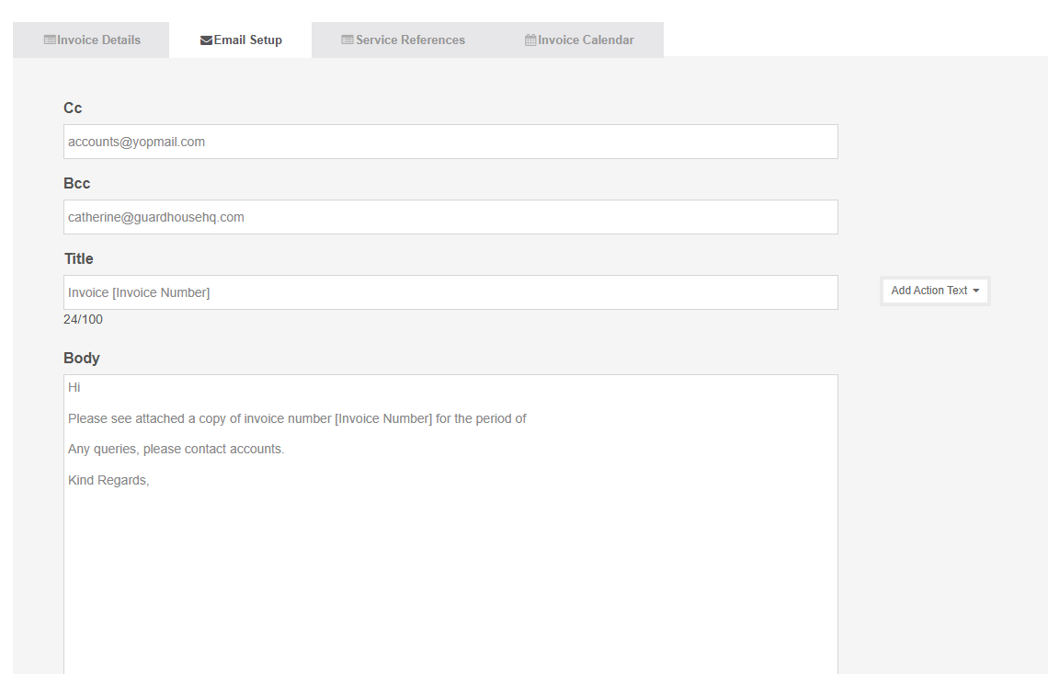The height and width of the screenshot is (674, 1048).
Task: Place cursor on the 'Kind Regards,' line
Action: (x=108, y=480)
